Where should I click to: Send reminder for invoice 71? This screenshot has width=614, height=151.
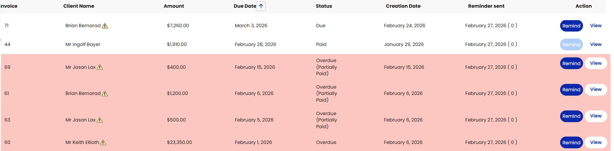(x=571, y=26)
